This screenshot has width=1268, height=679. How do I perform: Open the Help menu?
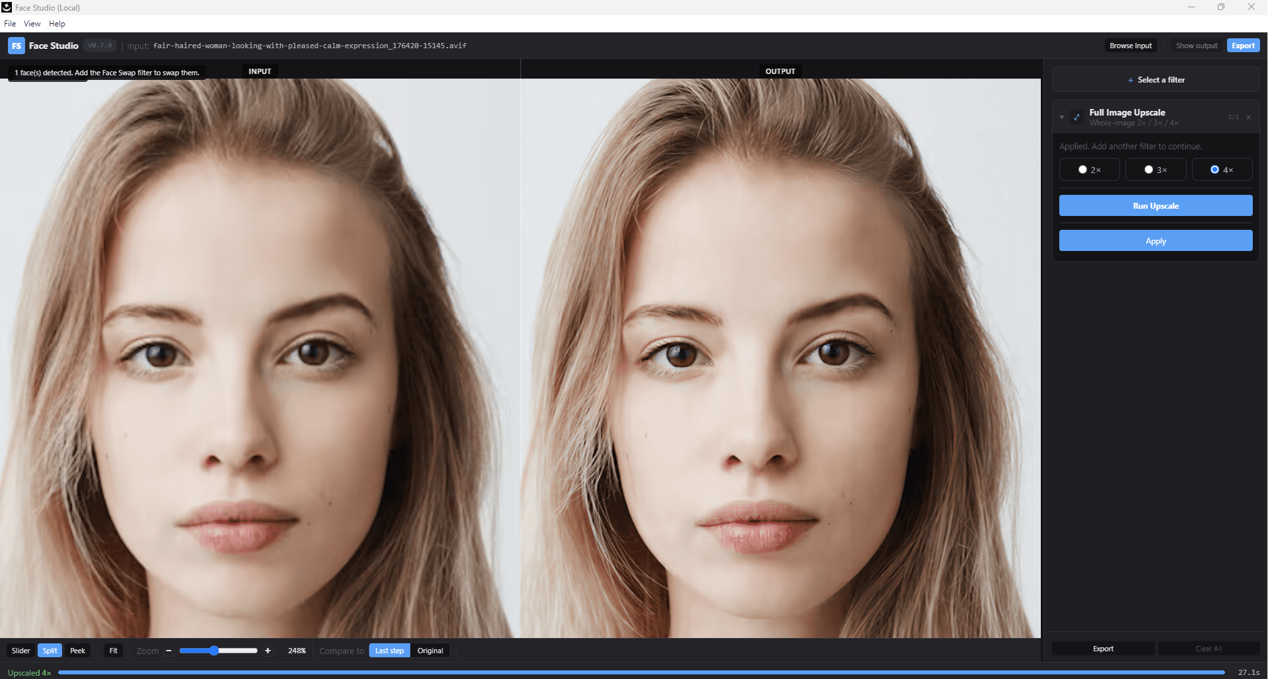[57, 23]
